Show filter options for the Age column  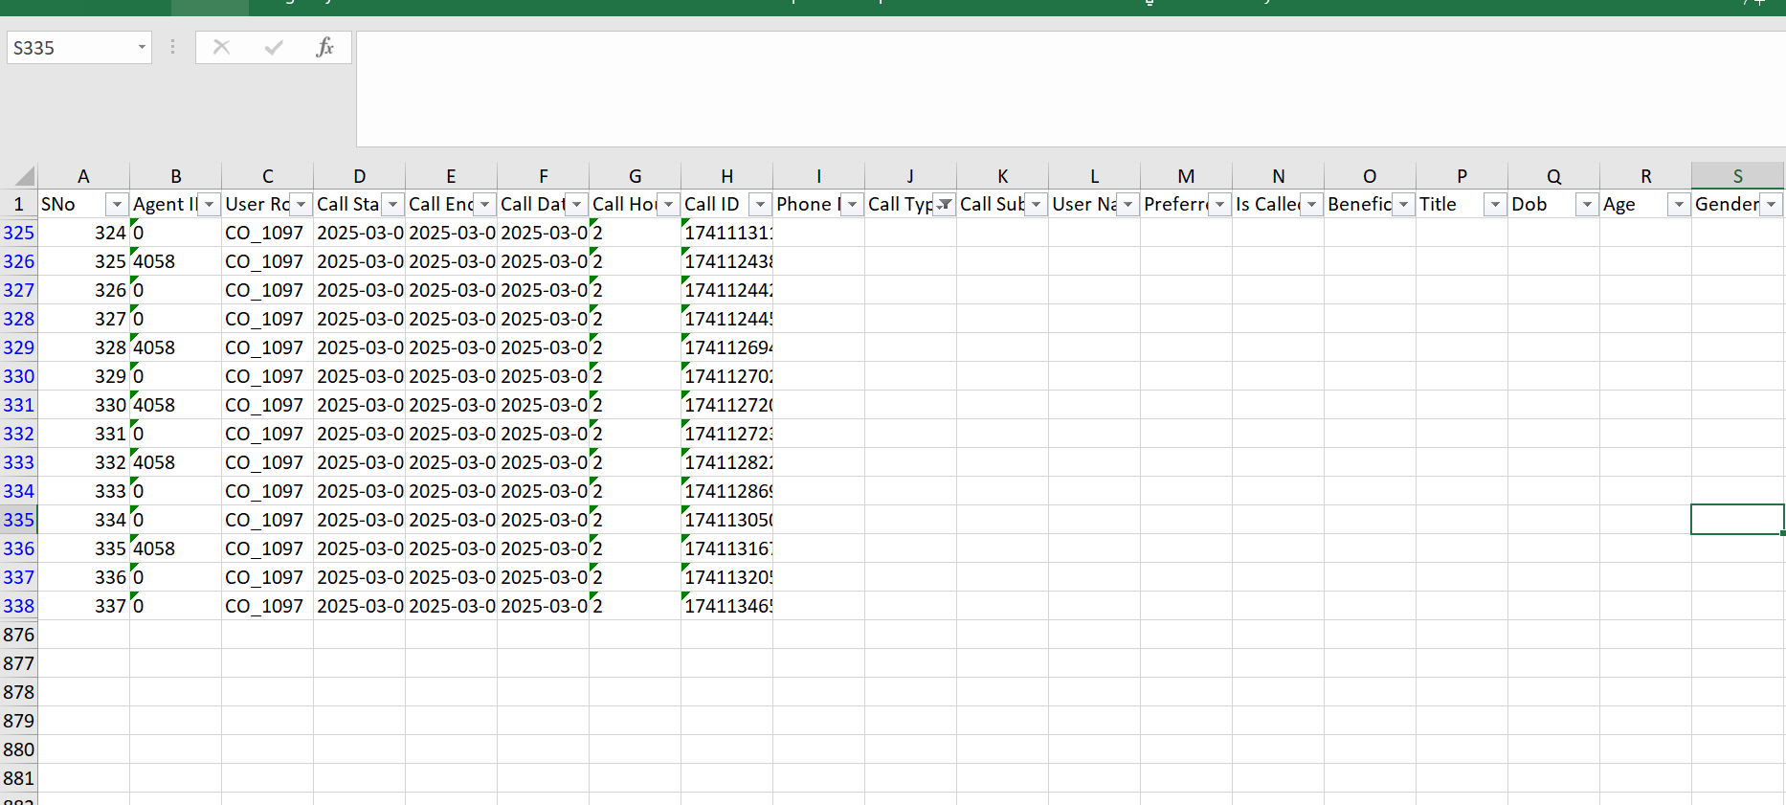click(x=1679, y=204)
